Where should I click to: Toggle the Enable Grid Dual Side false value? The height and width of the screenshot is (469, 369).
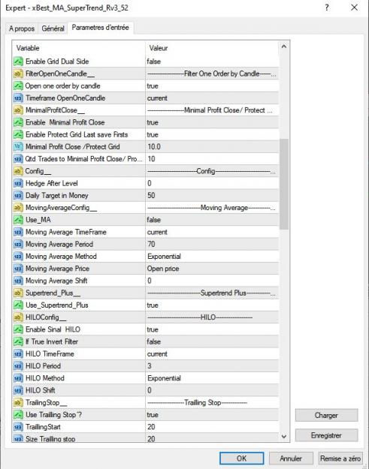pyautogui.click(x=212, y=62)
